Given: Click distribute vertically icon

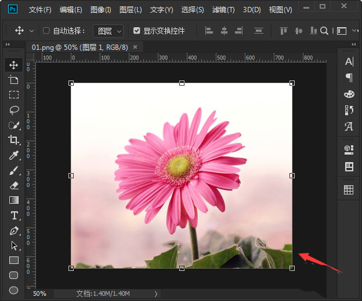Looking at the screenshot, I should 259,31.
